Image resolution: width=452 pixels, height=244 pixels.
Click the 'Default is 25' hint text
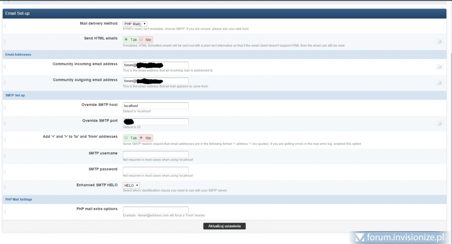pos(132,127)
